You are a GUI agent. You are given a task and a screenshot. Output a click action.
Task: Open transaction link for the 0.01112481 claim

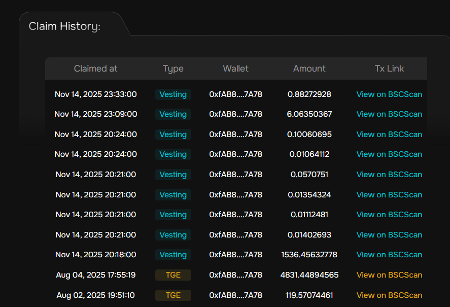(389, 215)
